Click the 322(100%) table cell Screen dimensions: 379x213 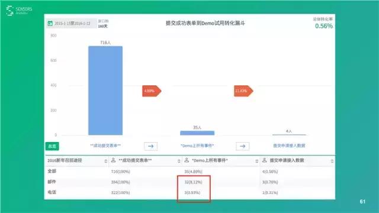pyautogui.click(x=121, y=193)
